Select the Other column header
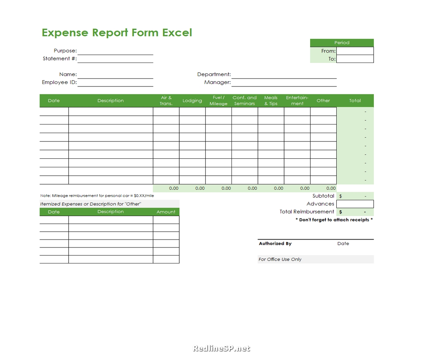The width and height of the screenshot is (443, 354). (x=323, y=101)
